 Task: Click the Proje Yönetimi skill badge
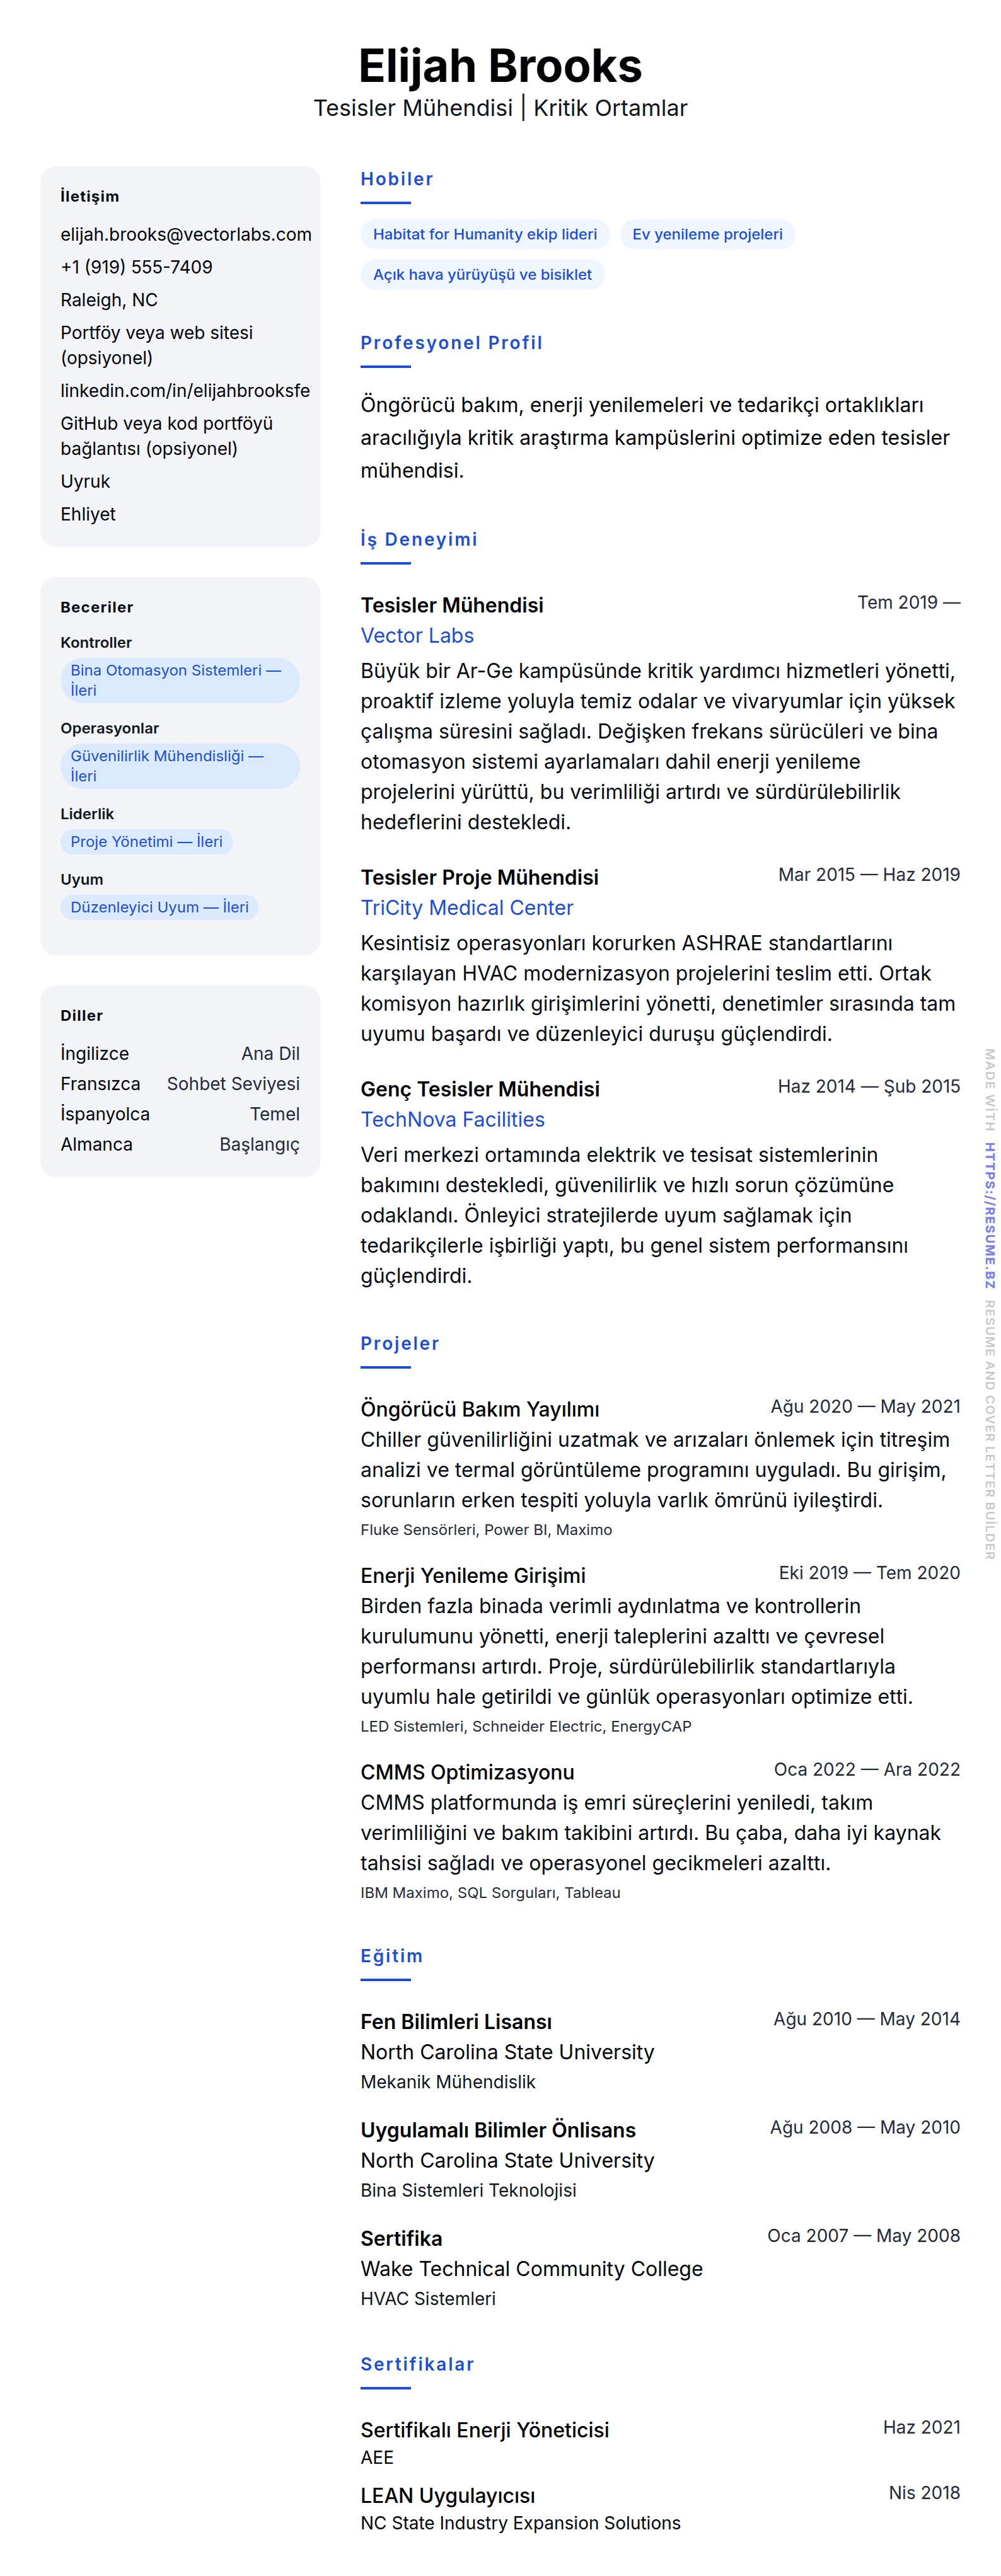click(x=146, y=842)
